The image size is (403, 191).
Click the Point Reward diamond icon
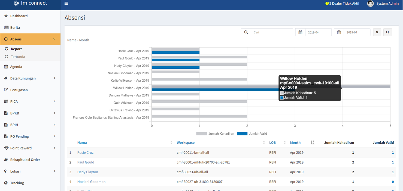click(x=6, y=148)
